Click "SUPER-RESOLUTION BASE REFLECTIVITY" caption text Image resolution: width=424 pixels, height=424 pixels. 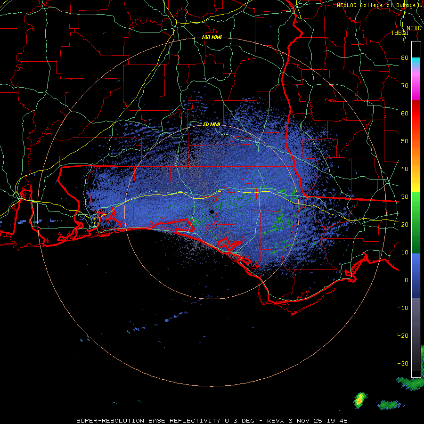(148, 421)
